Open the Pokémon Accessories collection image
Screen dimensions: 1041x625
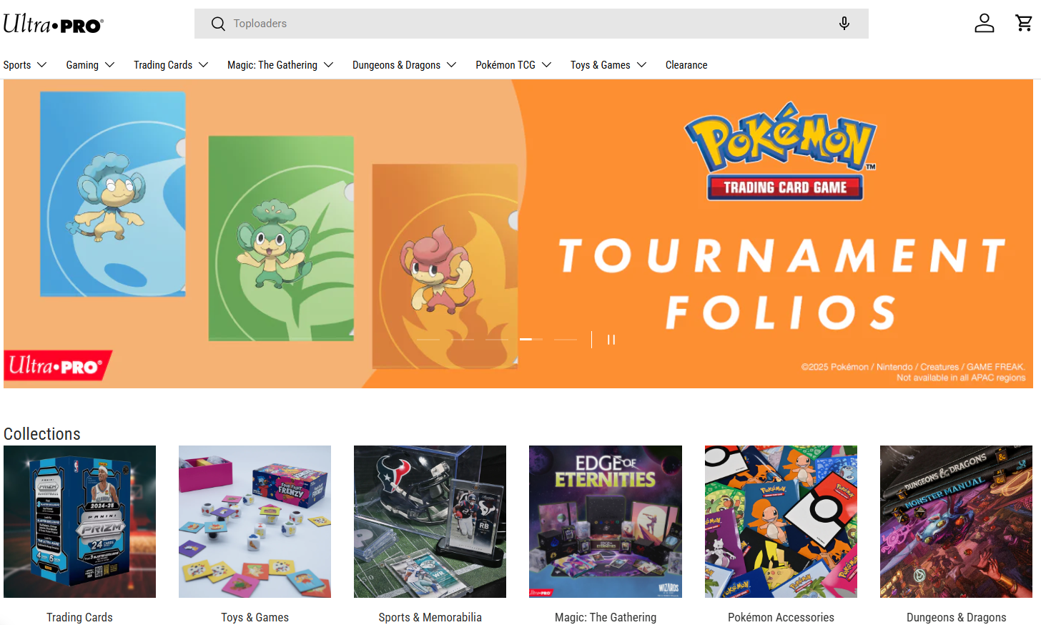(781, 521)
